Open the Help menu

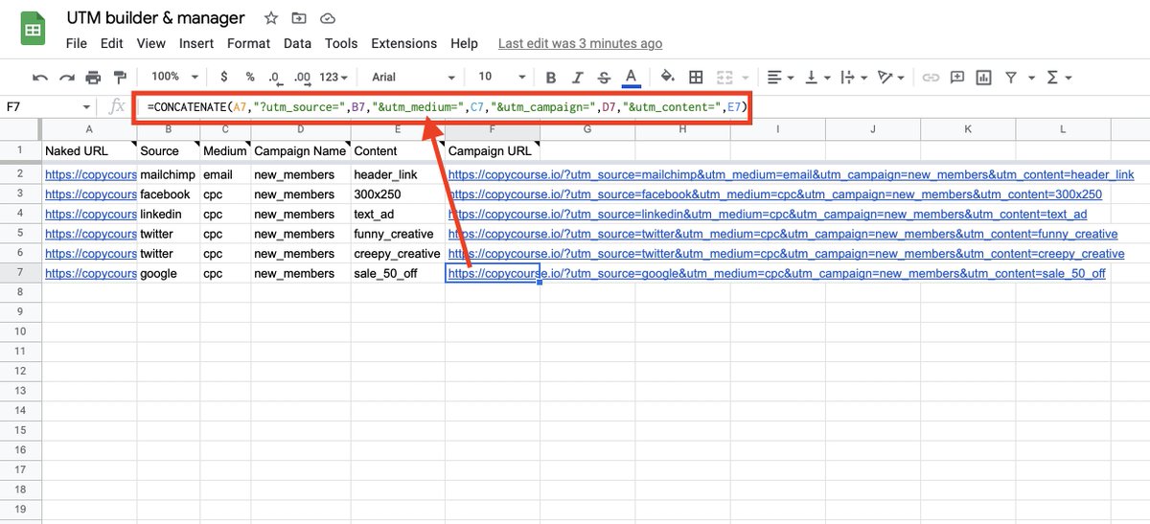(464, 43)
